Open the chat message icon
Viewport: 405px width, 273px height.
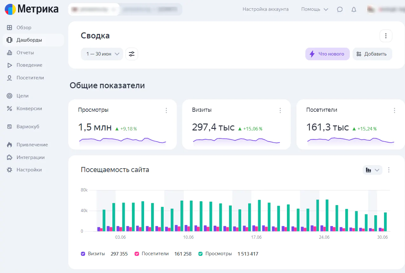[x=340, y=10]
